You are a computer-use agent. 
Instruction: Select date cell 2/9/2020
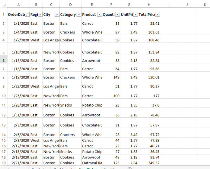tap(19, 140)
